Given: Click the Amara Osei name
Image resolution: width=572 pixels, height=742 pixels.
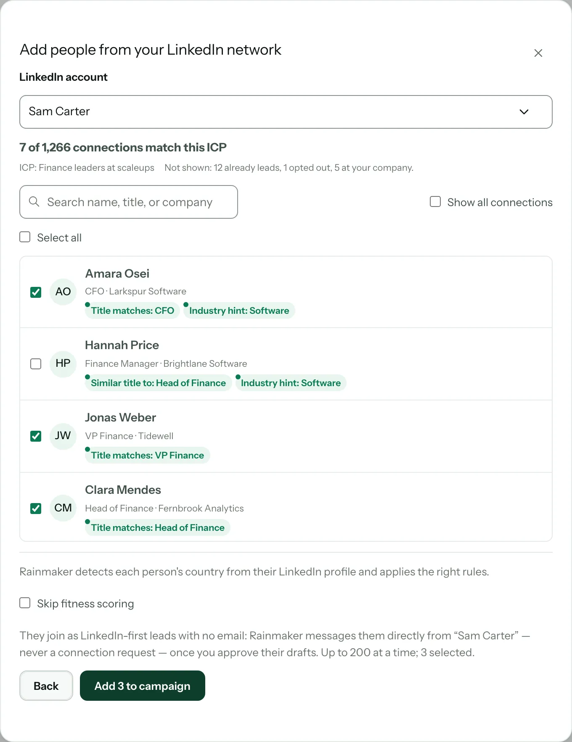Looking at the screenshot, I should click(117, 274).
